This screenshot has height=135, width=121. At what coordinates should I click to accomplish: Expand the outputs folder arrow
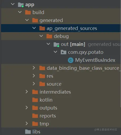(27, 108)
